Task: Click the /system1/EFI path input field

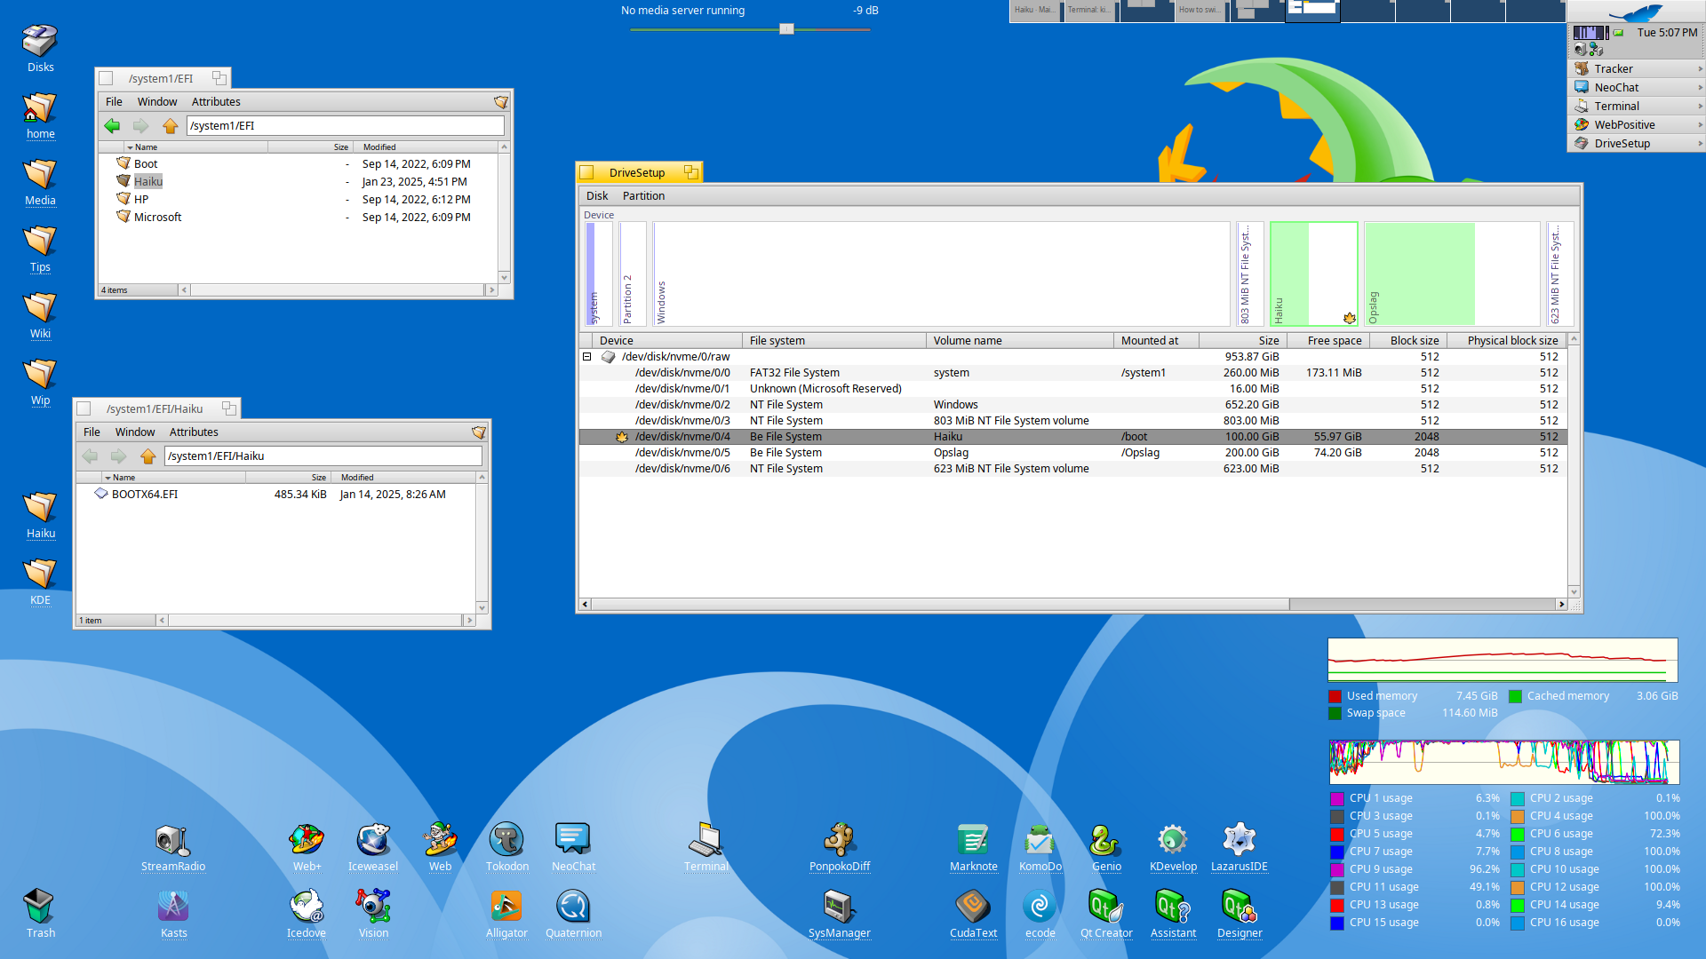Action: (x=345, y=126)
